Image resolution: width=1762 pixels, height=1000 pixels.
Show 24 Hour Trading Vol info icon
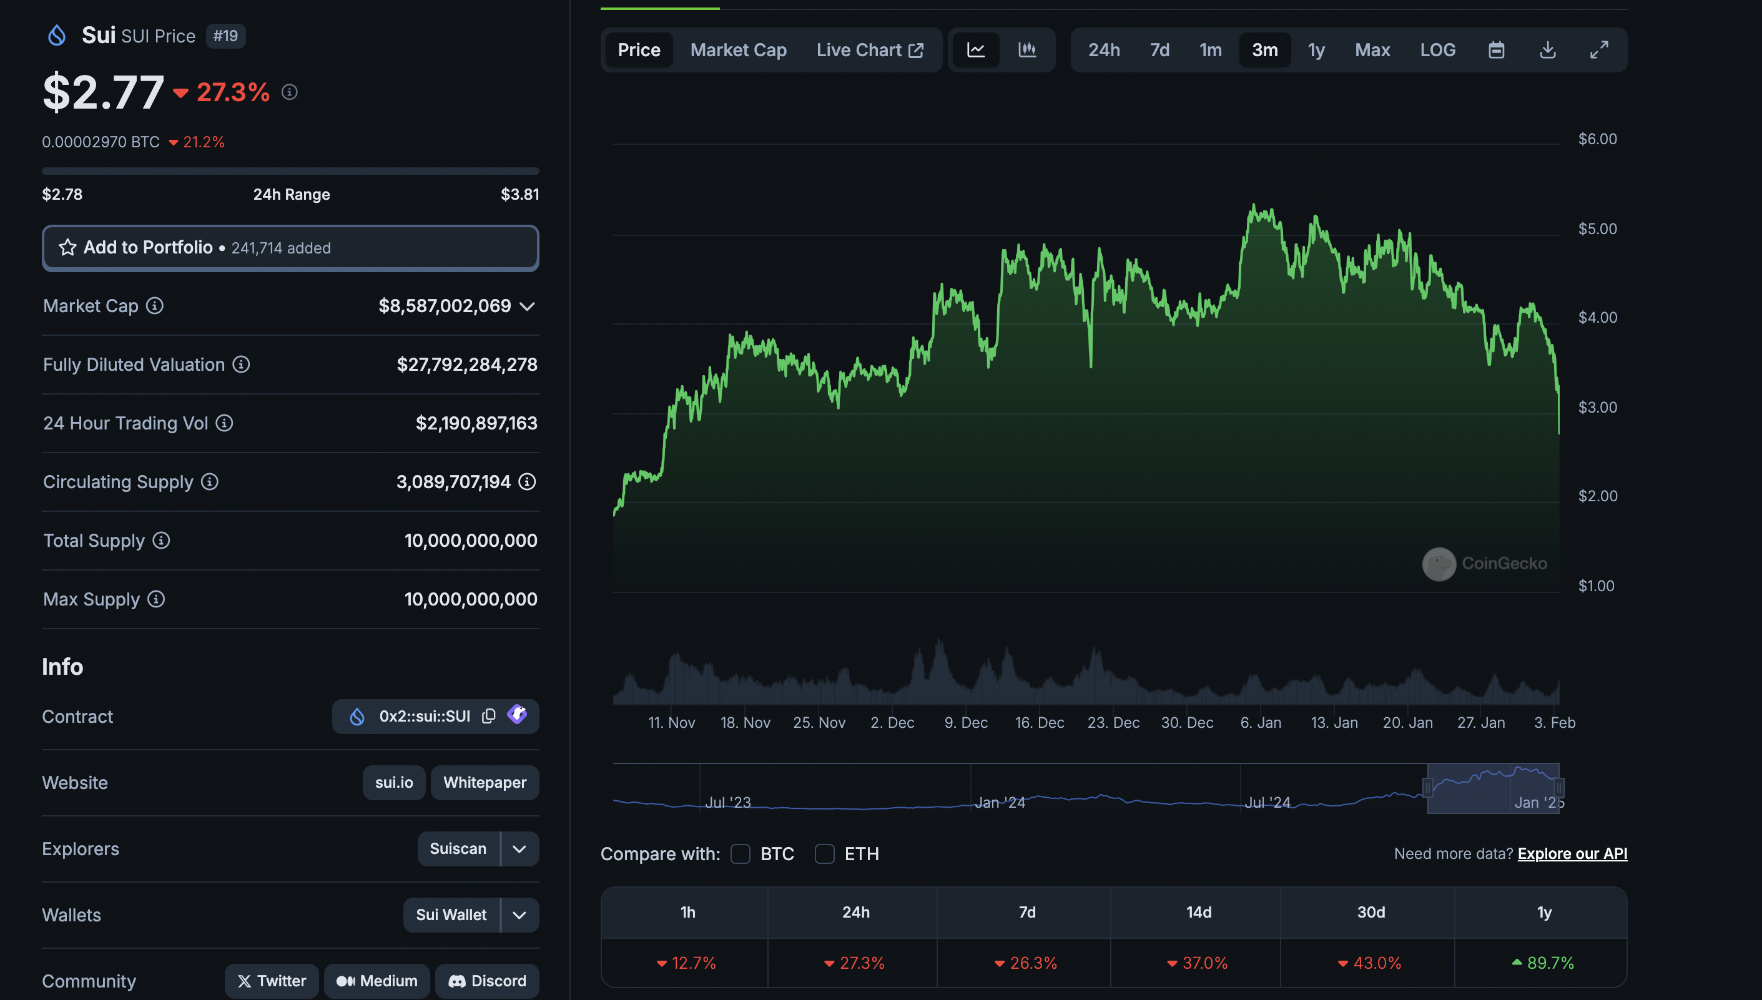[x=225, y=423]
